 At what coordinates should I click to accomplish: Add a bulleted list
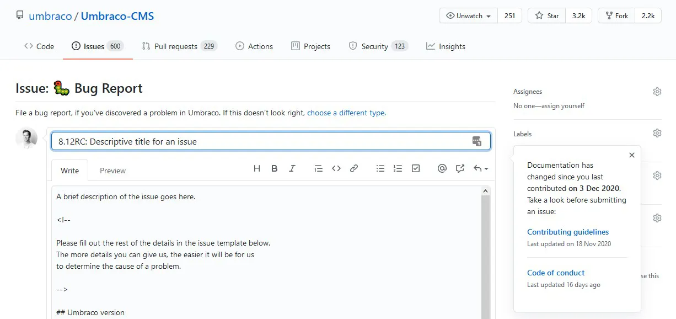[x=380, y=168]
